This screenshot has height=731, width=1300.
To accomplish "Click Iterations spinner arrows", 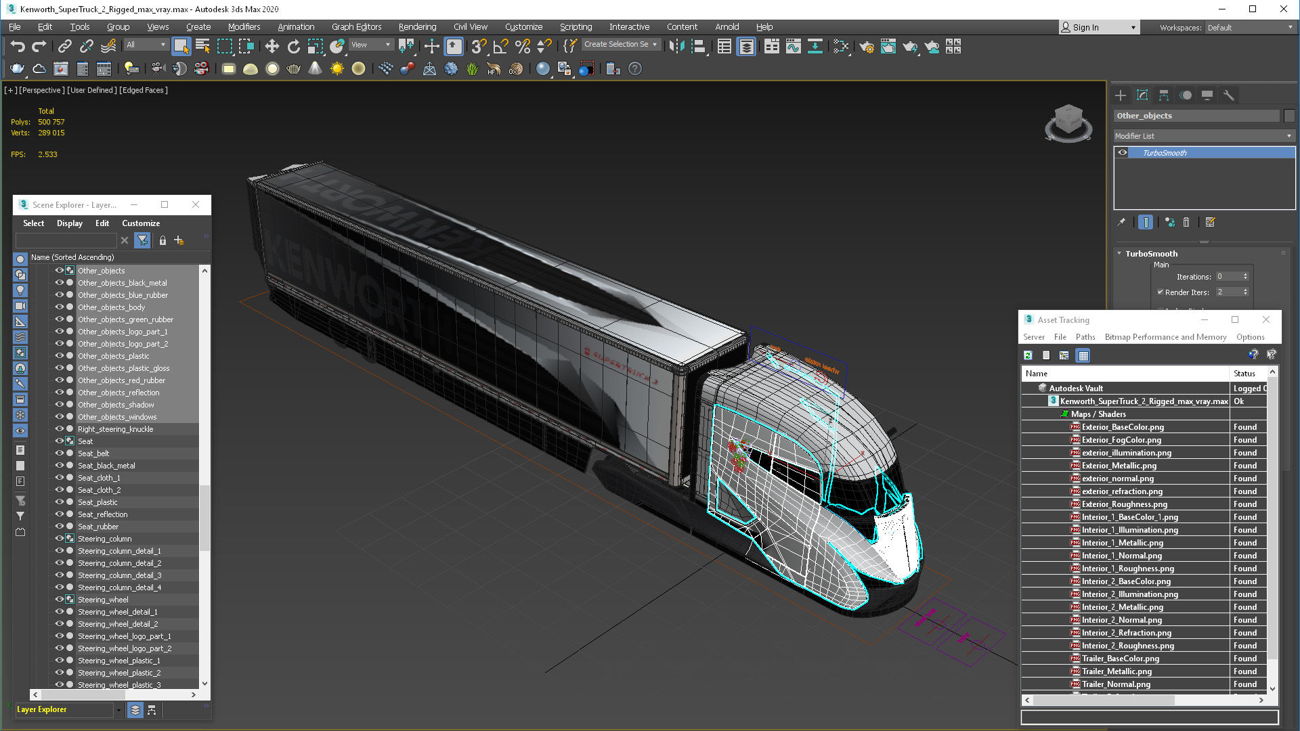I will coord(1245,277).
